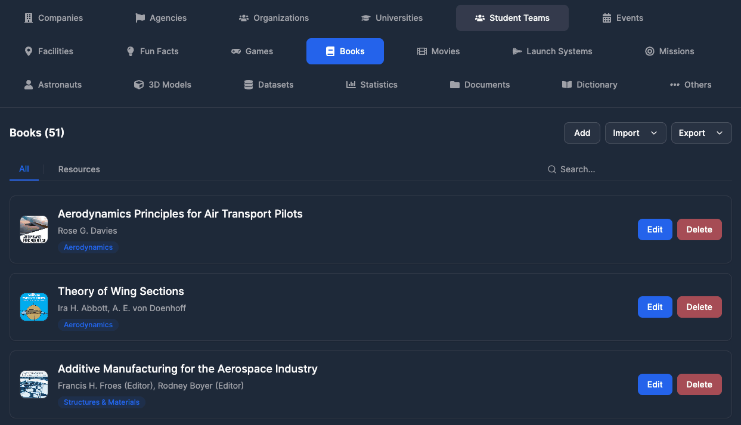The width and height of the screenshot is (741, 425).
Task: Switch to the Resources tab
Action: [x=79, y=169]
